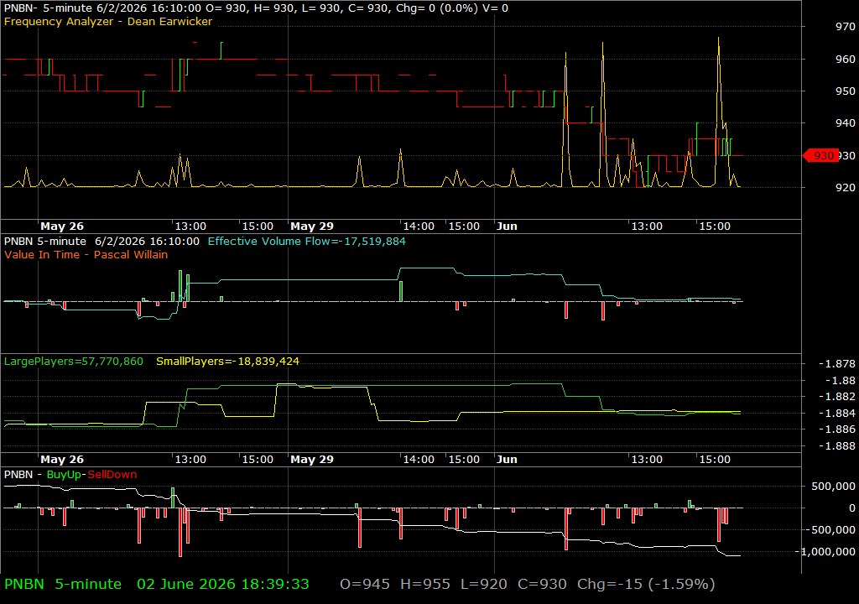This screenshot has height=604, width=859.
Task: Click the 950 price axis label
Action: point(846,91)
